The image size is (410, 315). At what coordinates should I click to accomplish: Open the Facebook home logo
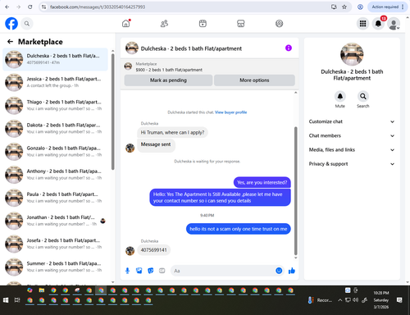[11, 24]
